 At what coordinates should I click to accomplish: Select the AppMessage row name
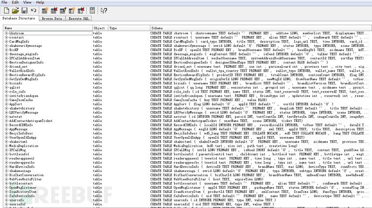click(18, 129)
